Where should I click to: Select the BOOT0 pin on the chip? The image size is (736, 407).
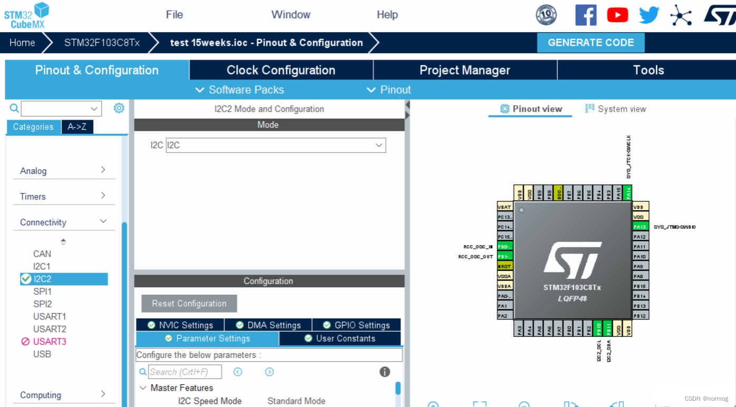pos(559,192)
